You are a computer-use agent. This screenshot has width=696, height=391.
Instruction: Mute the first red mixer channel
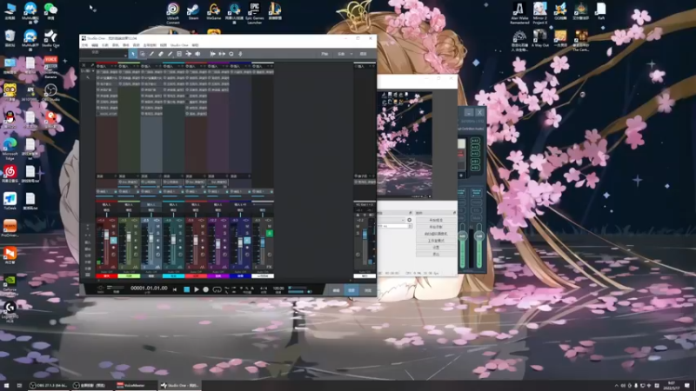(114, 226)
